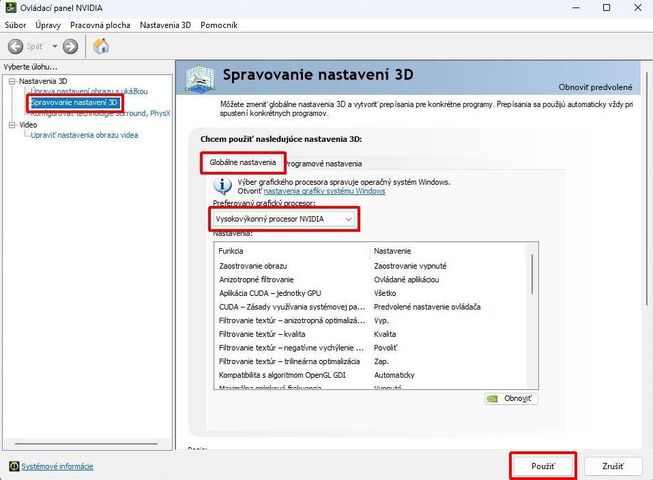Select Filtrovanie textúr – anizotropná optimalizácia row
Image resolution: width=653 pixels, height=480 pixels.
click(x=370, y=320)
